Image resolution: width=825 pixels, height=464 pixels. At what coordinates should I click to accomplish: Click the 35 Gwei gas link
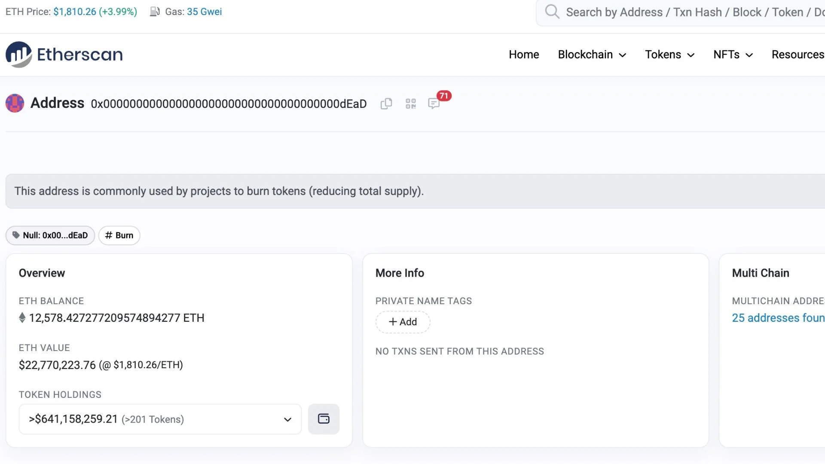pos(204,12)
